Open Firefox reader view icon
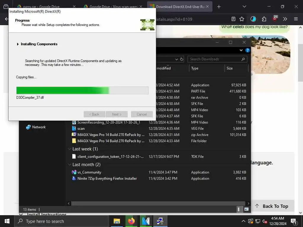 [x=233, y=19]
